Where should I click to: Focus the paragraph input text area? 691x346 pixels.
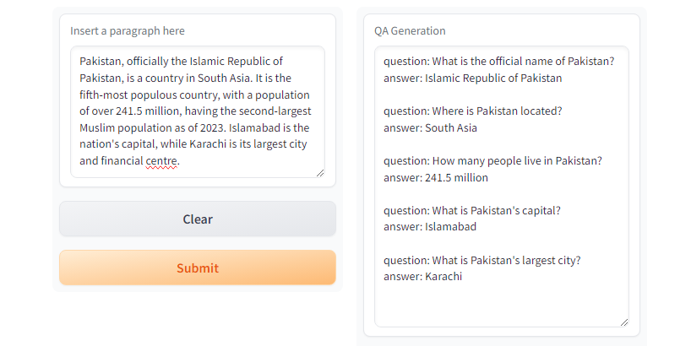(197, 111)
